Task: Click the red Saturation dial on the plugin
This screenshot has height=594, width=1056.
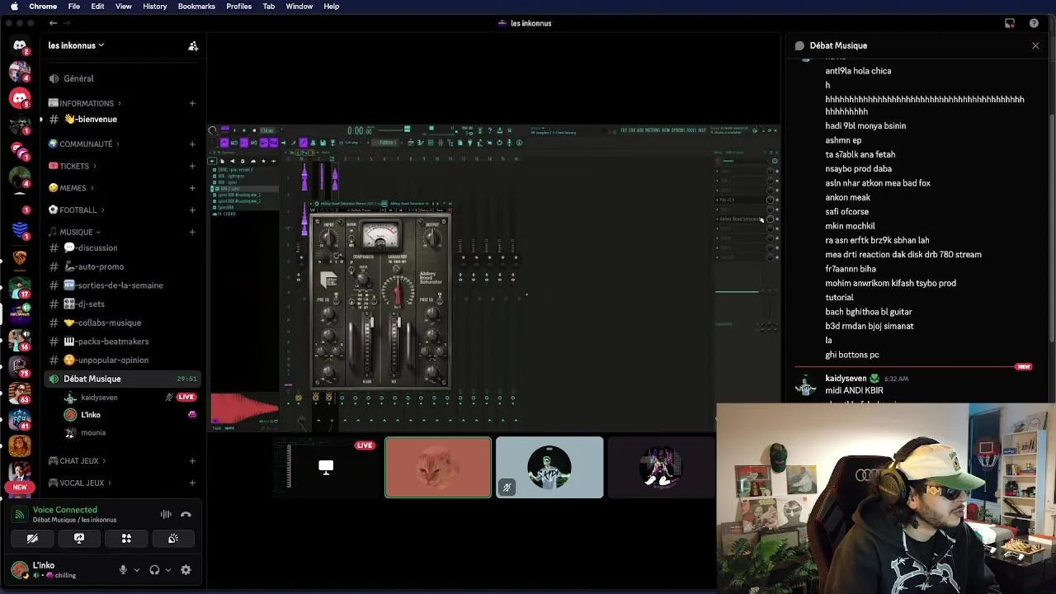Action: point(398,291)
